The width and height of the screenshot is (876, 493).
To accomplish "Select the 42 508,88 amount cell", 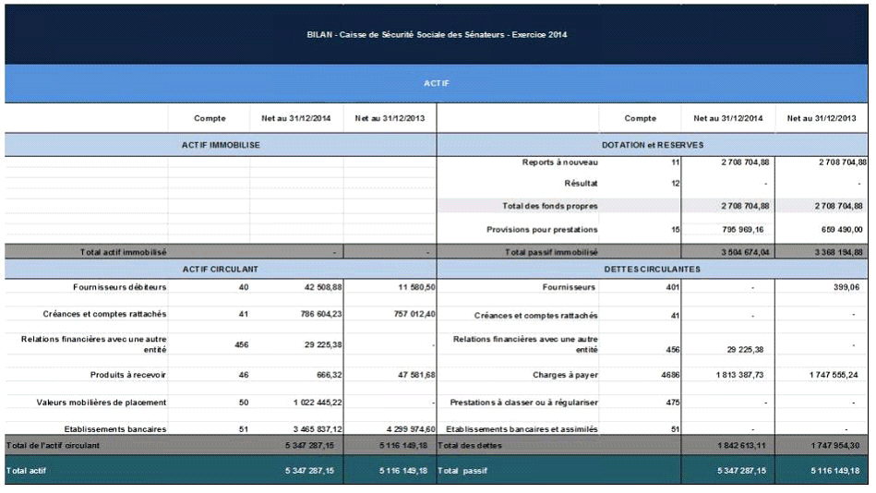I will [318, 287].
